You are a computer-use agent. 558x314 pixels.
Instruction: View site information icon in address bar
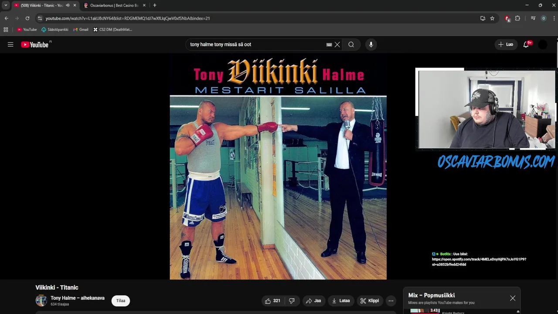pos(40,18)
